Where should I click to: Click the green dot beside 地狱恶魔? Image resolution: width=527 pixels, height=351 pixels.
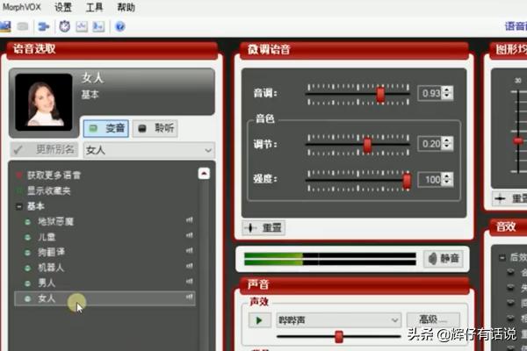click(x=28, y=222)
